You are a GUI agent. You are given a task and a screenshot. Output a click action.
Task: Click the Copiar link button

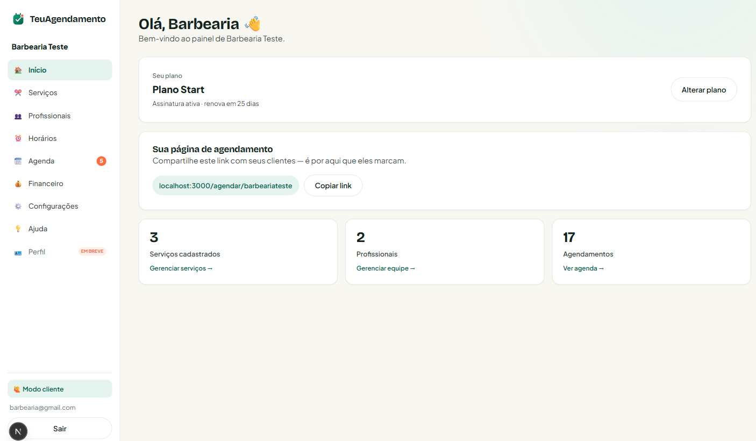pyautogui.click(x=333, y=186)
